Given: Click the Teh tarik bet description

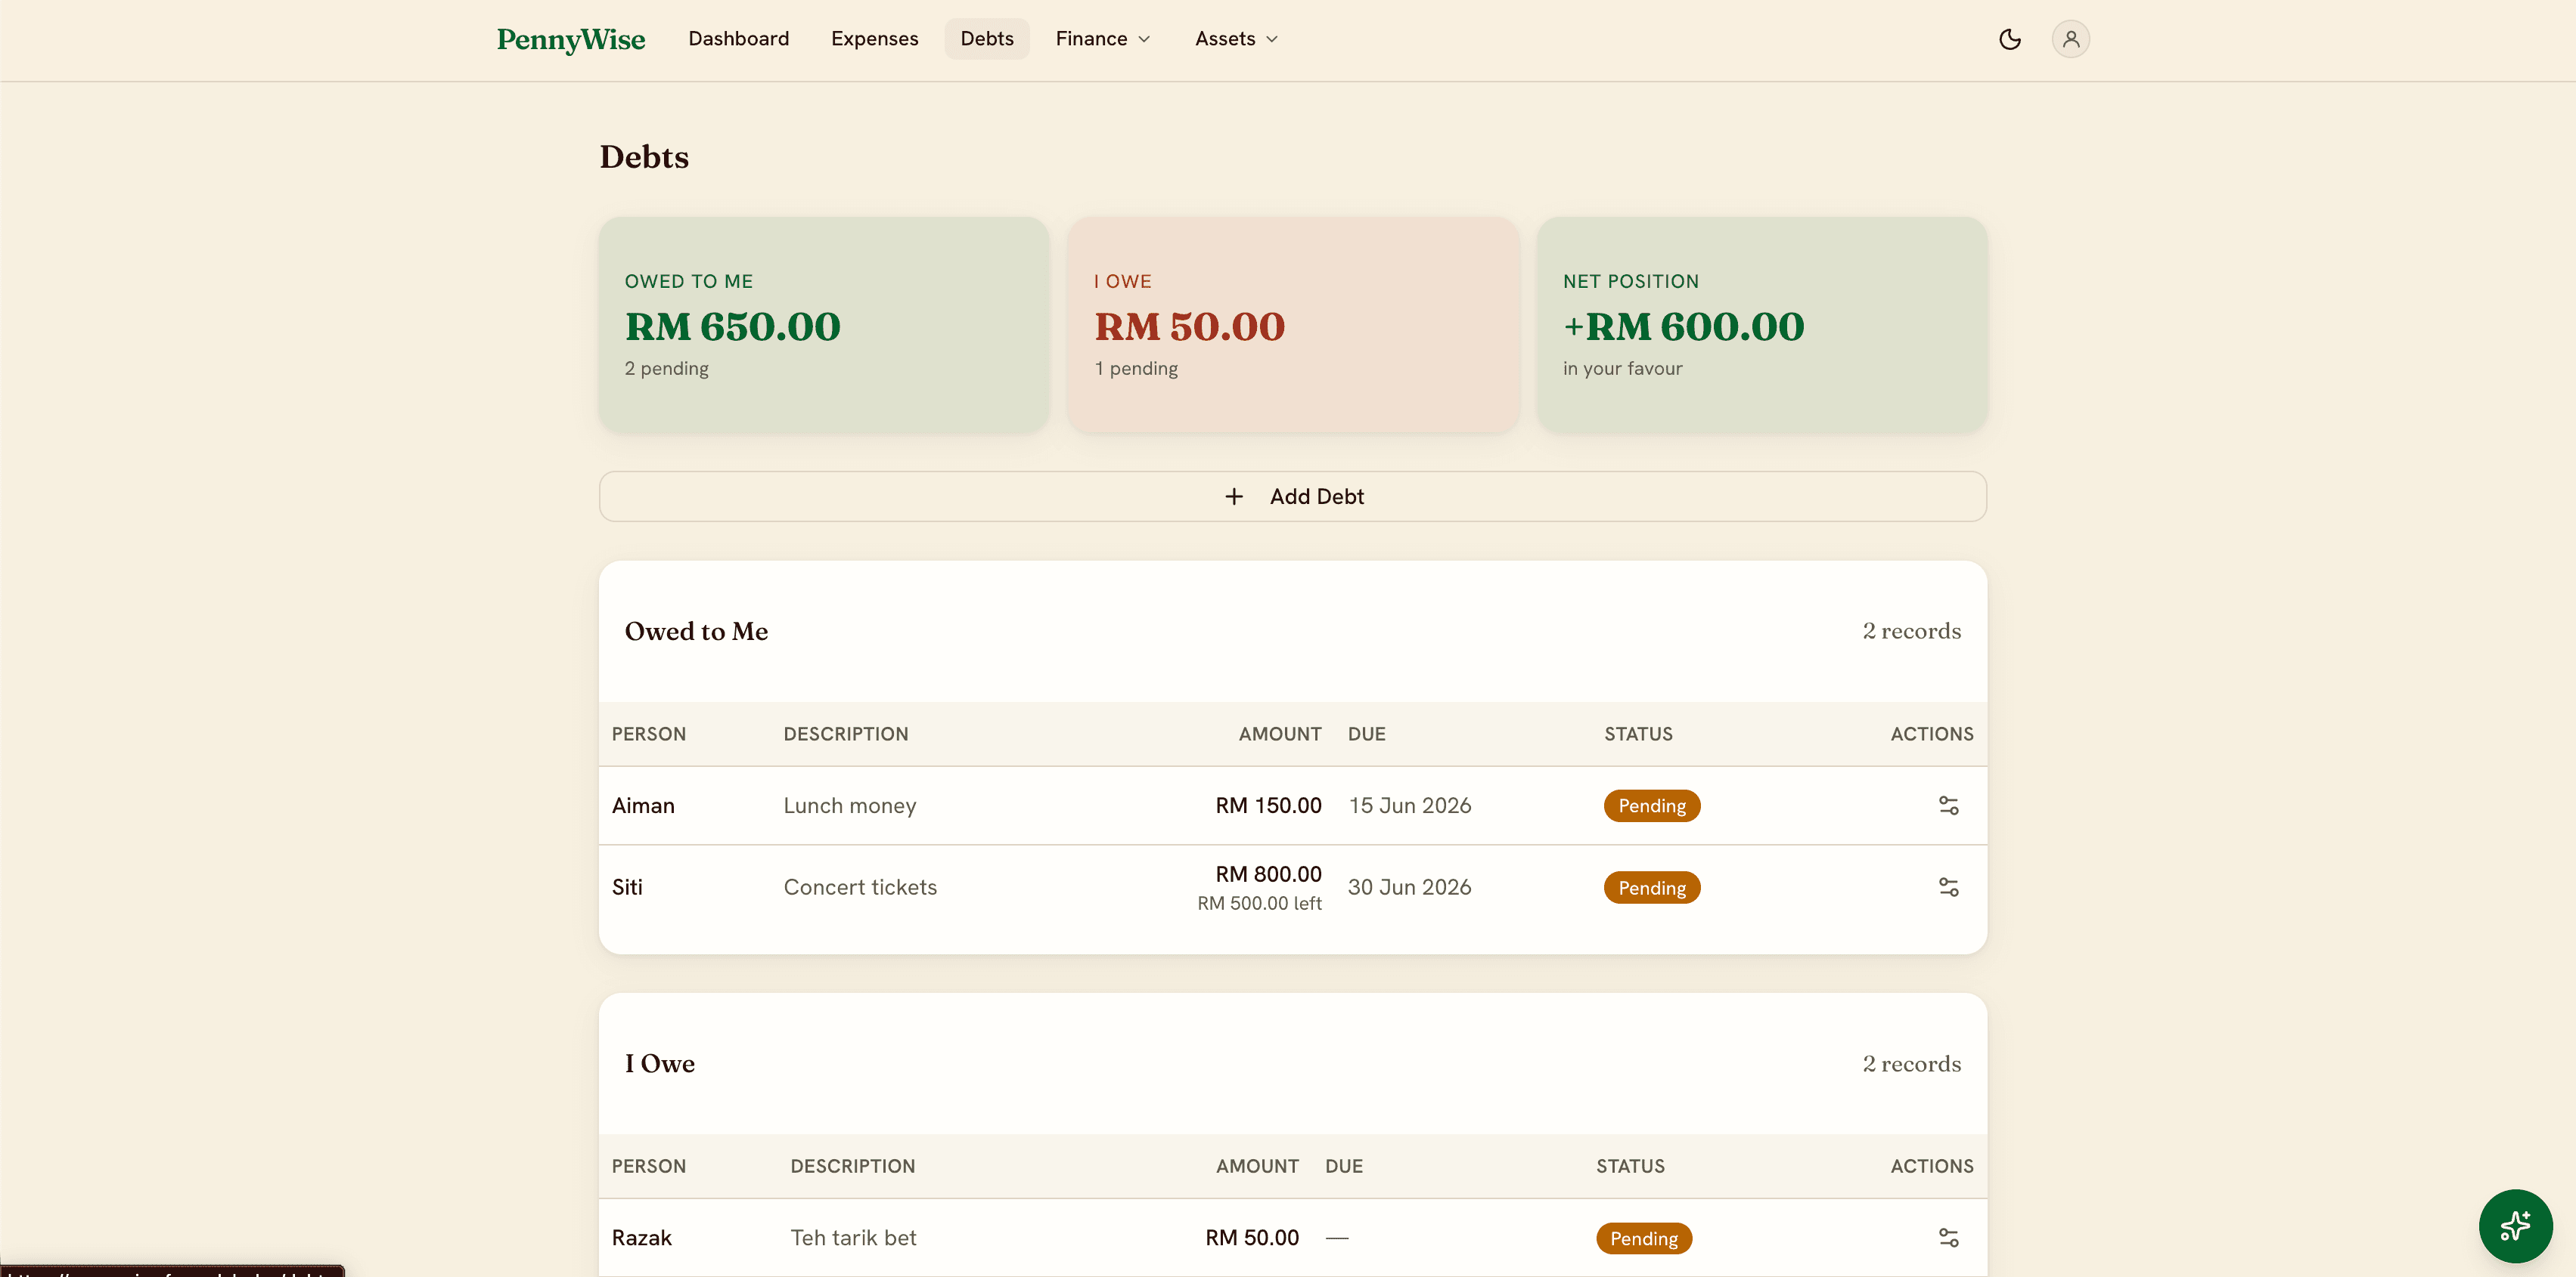Looking at the screenshot, I should click(853, 1238).
